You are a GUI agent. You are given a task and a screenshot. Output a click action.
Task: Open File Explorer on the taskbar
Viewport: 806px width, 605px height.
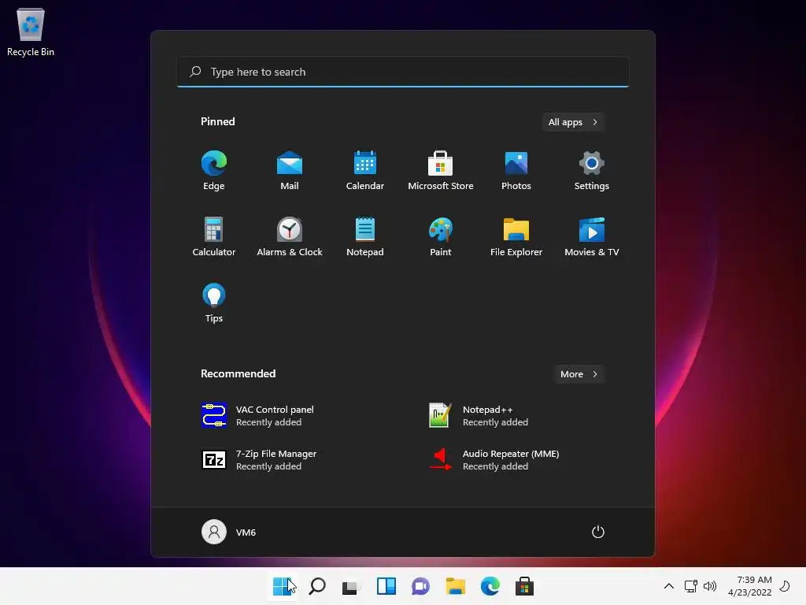pos(456,586)
